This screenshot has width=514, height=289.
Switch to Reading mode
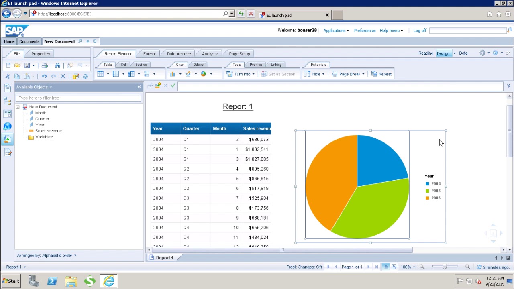(426, 53)
